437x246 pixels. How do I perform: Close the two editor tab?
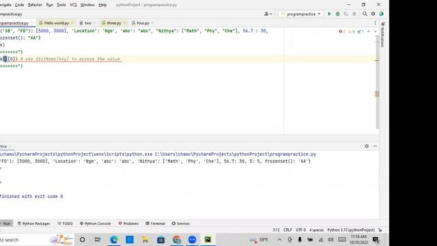click(95, 23)
